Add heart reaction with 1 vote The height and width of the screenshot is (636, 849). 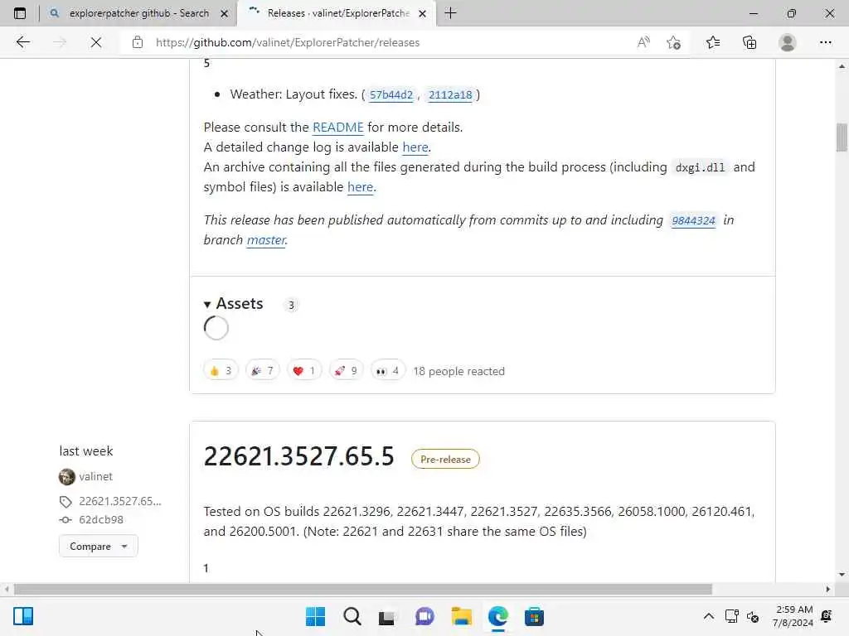point(303,370)
